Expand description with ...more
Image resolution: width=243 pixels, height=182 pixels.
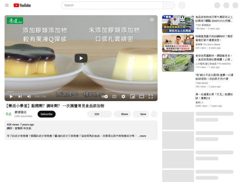(142, 136)
